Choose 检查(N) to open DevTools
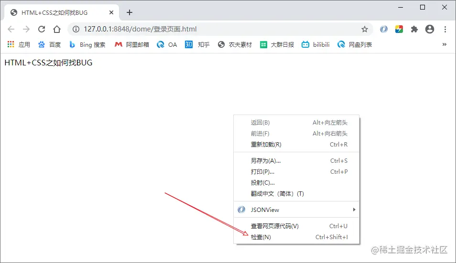The image size is (456, 263). (297, 237)
